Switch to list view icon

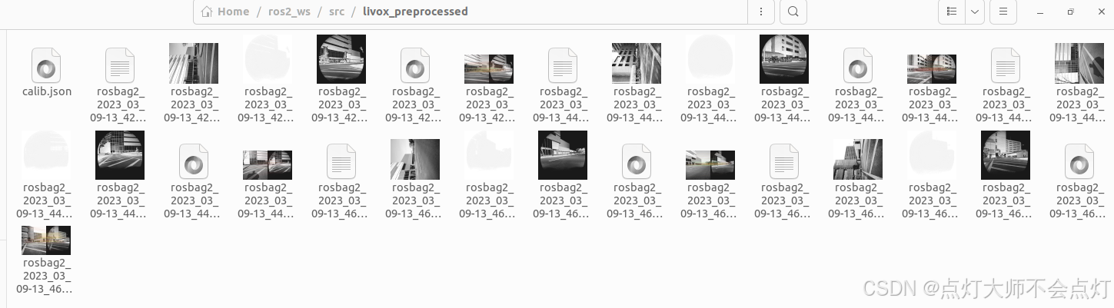pyautogui.click(x=952, y=12)
